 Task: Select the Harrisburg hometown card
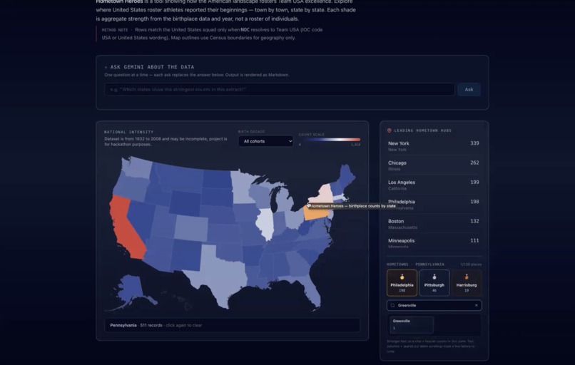tap(467, 283)
